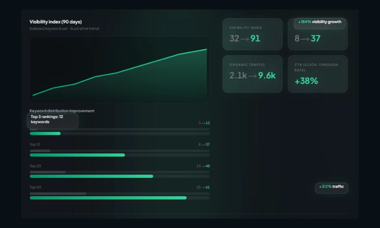Click the gray Top 50 baseline bar

(58, 194)
